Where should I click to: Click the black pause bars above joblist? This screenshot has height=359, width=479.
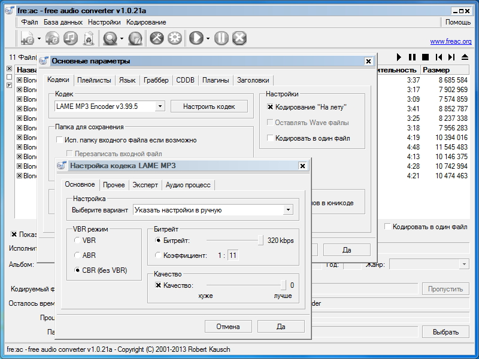tap(412, 57)
